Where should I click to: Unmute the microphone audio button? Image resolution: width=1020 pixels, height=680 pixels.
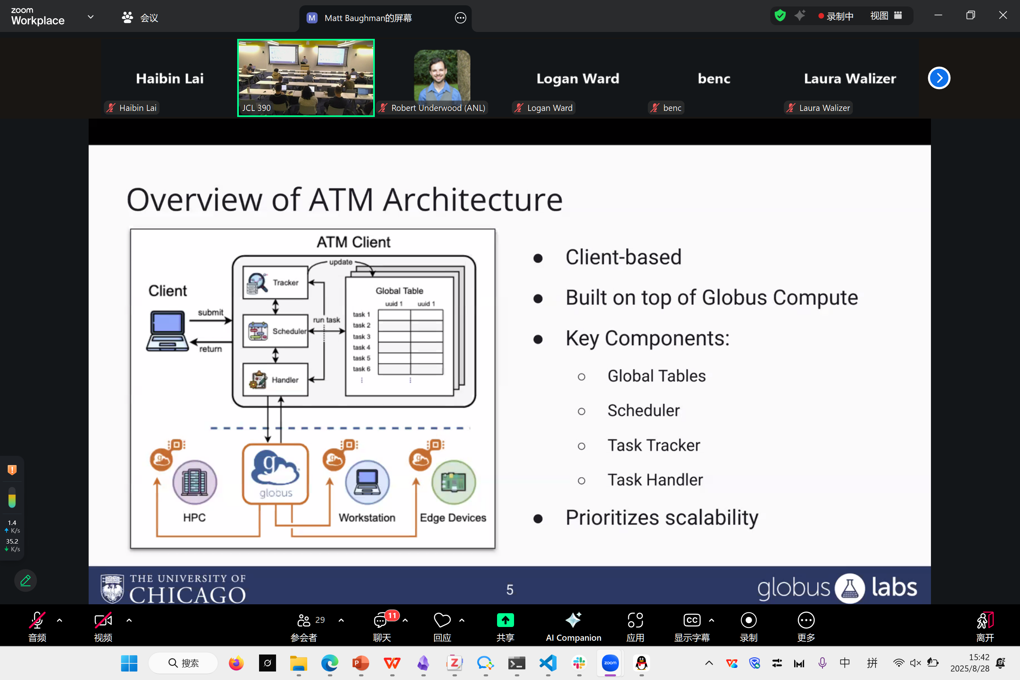tap(37, 620)
